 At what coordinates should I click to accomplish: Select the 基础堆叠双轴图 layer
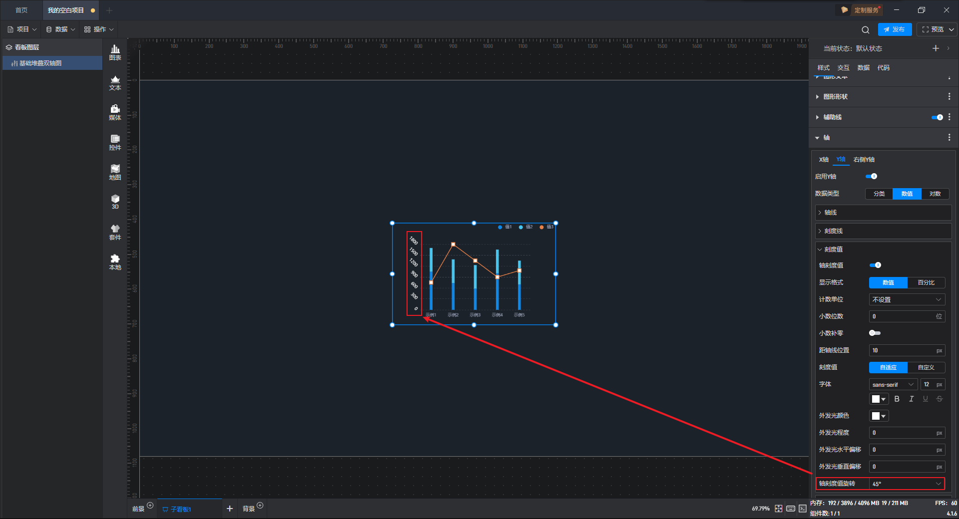coord(52,63)
